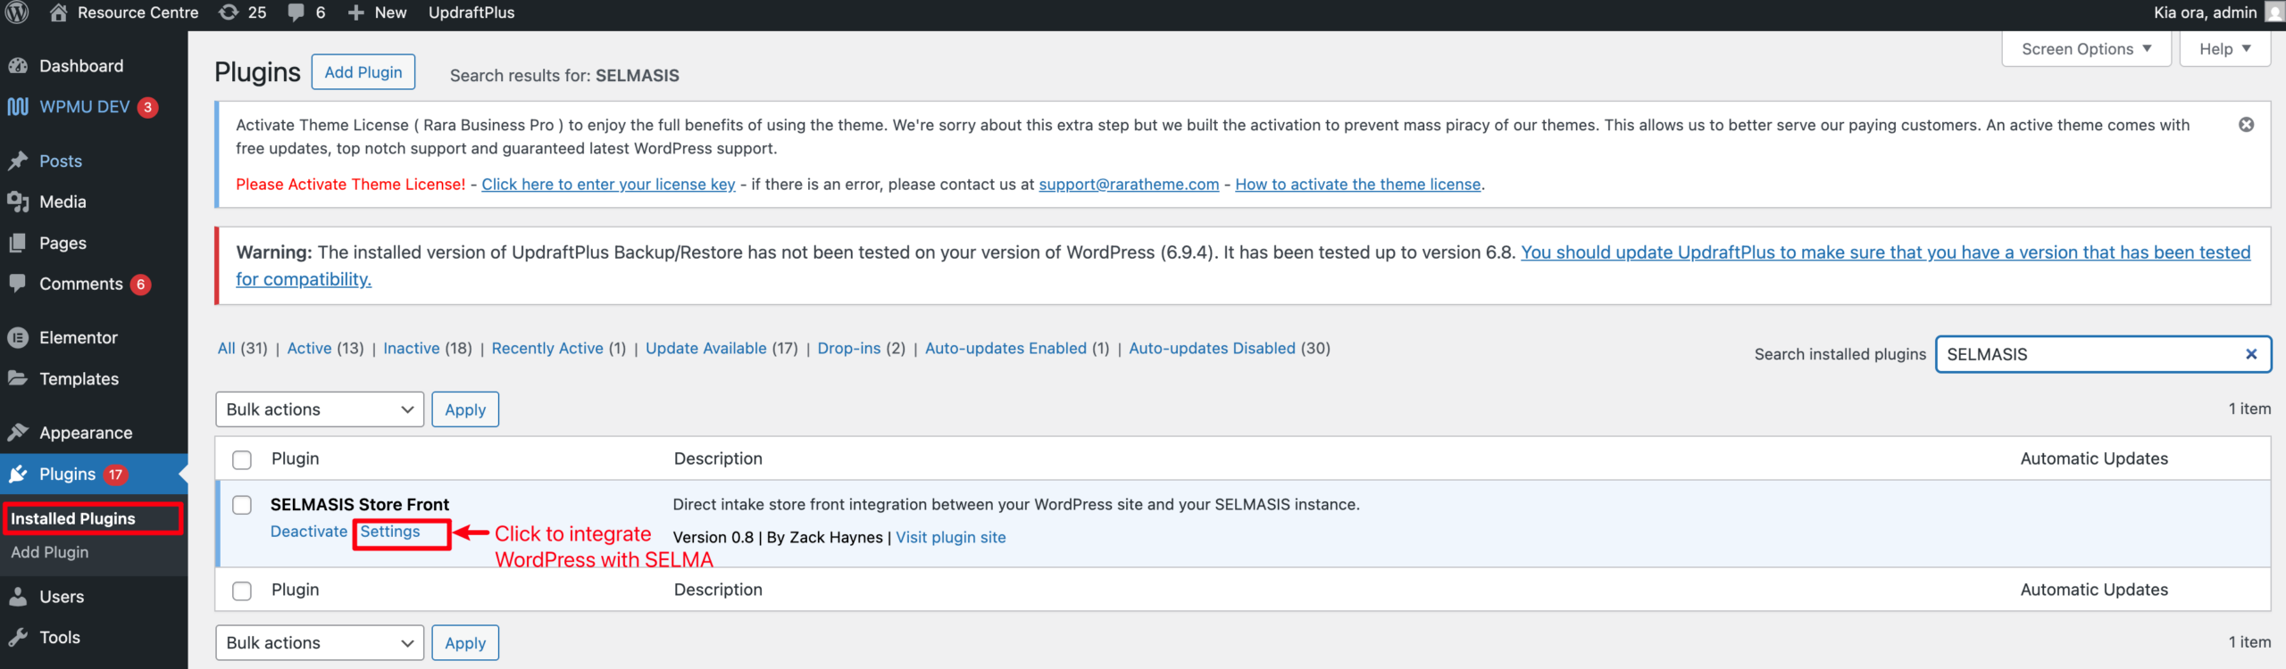Open the comments bubble icon in admin bar
Viewport: 2286px width, 669px height.
[296, 12]
